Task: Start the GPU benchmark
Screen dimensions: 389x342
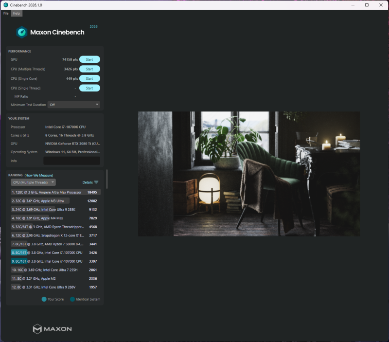Action: pyautogui.click(x=89, y=59)
